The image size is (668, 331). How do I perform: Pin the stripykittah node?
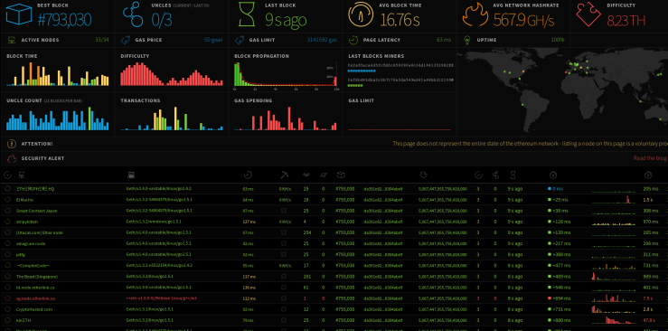pos(7,222)
